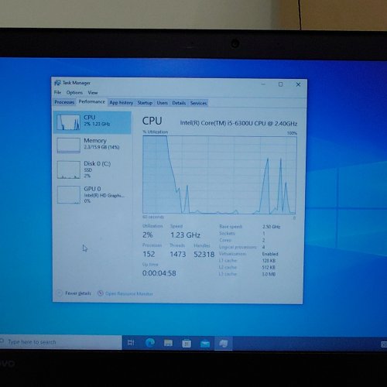Collapse details using the arrow icon
The height and width of the screenshot is (387, 387).
pyautogui.click(x=60, y=293)
